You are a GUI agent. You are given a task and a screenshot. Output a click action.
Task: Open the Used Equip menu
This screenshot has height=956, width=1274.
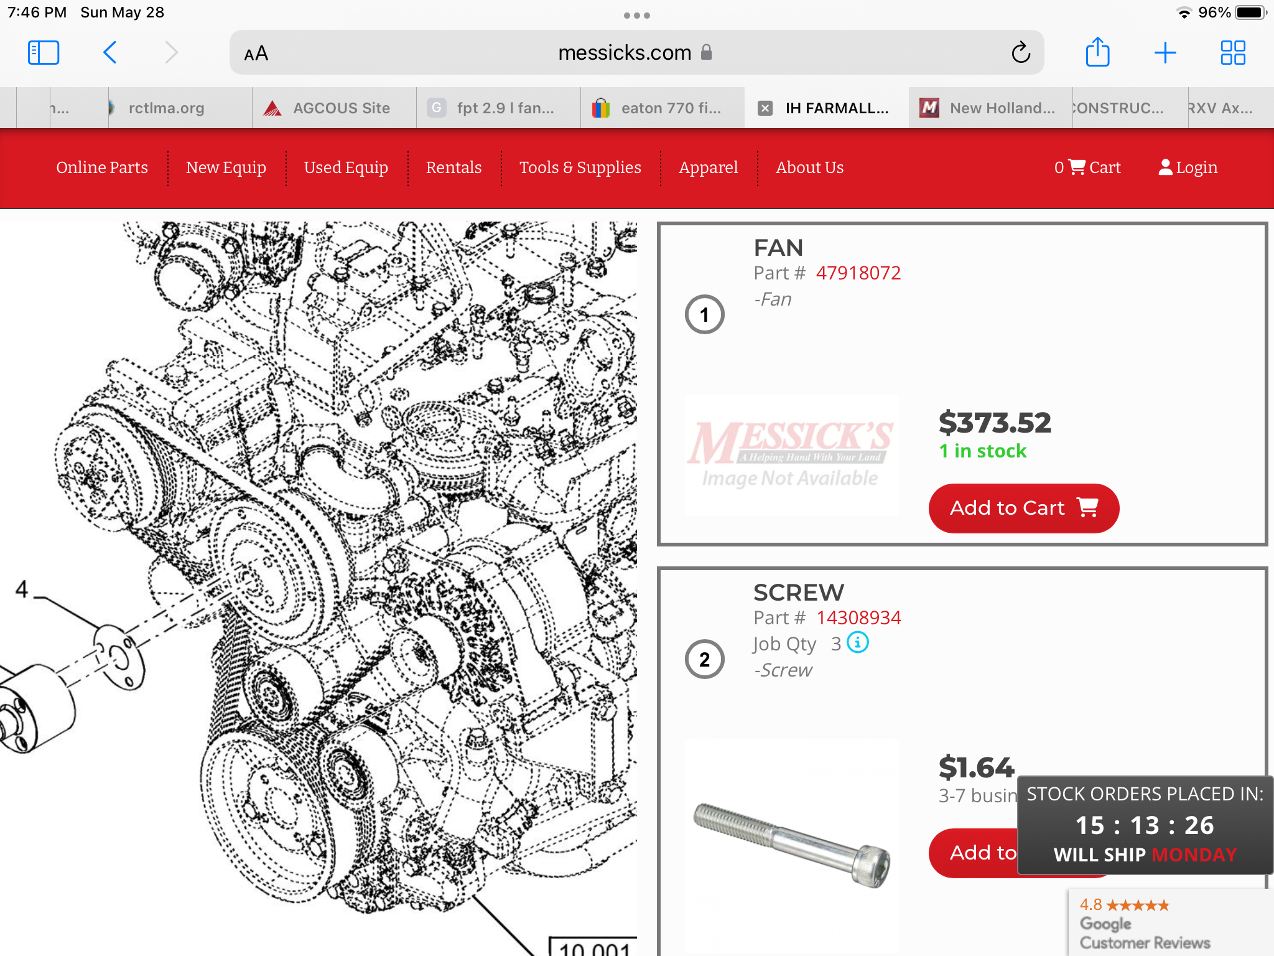click(346, 167)
